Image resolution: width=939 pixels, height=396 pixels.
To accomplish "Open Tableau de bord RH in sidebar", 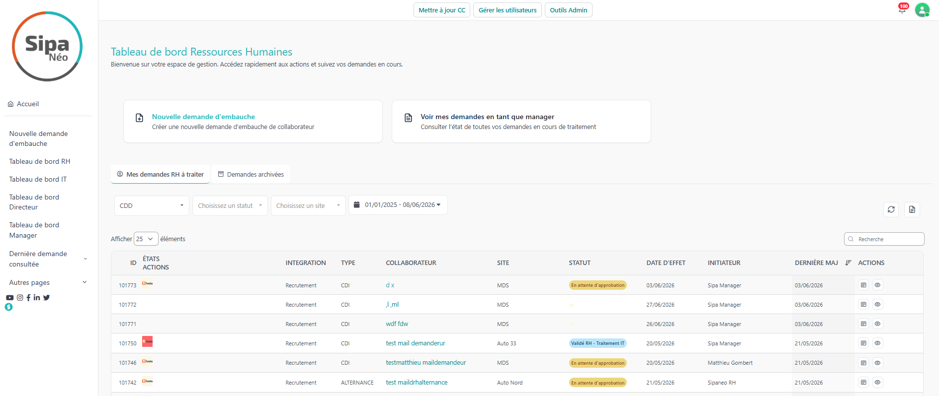I will 40,161.
